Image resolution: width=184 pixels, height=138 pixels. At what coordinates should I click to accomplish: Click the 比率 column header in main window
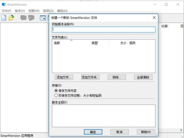pos(165,26)
